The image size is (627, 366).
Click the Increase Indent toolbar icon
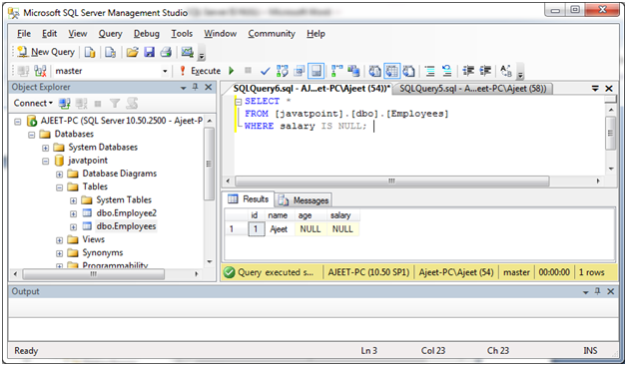click(x=485, y=71)
